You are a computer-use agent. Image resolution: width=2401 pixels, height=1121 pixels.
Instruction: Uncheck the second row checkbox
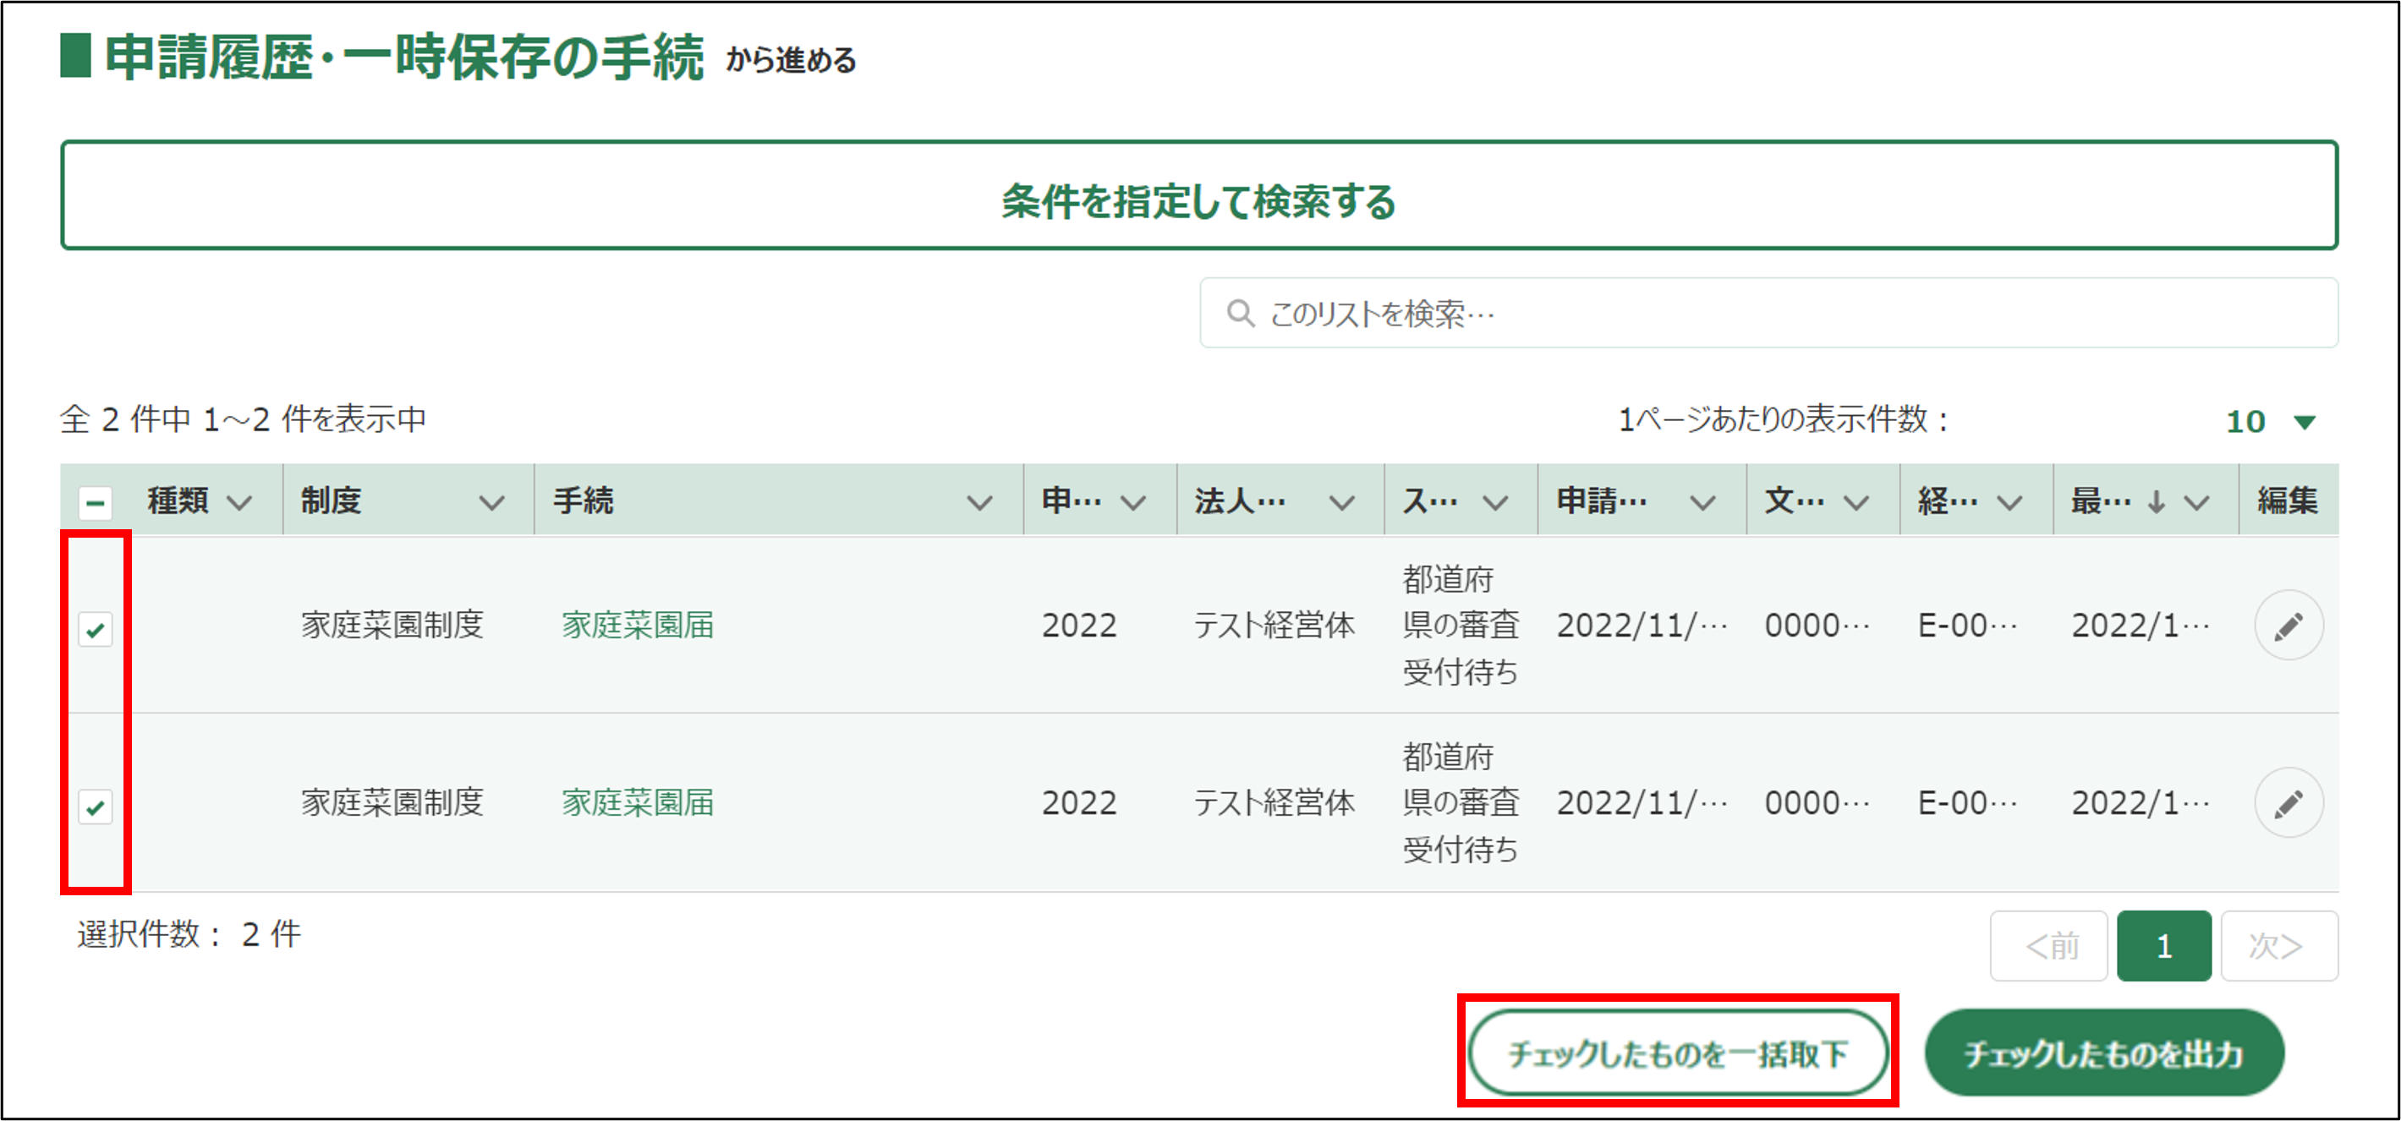point(95,806)
